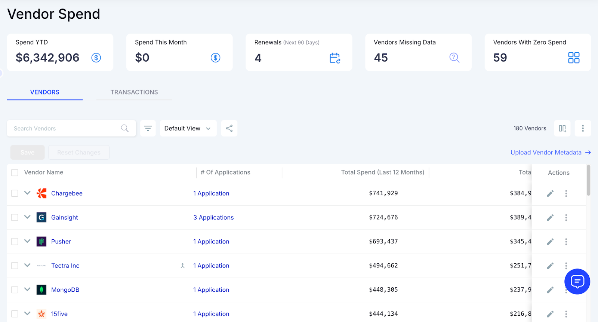
Task: Open the chat support widget
Action: click(x=577, y=282)
